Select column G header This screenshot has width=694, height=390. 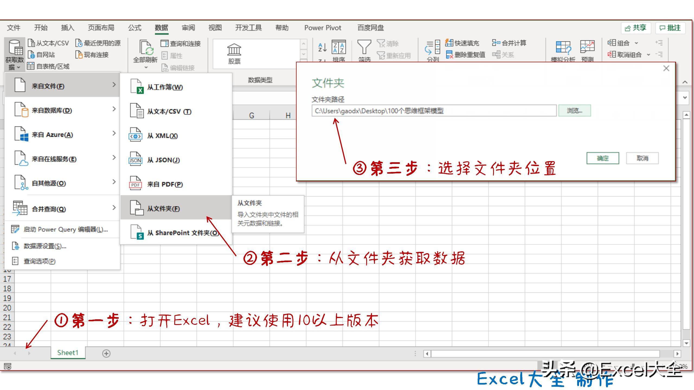251,115
